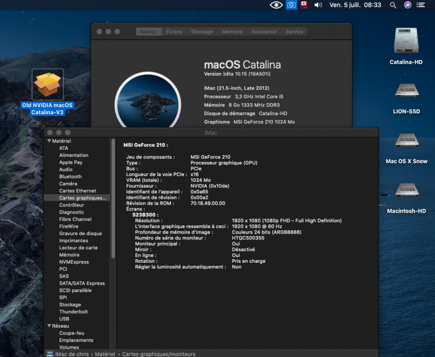Open the Mac OS X Snow drive icon
This screenshot has height=357, width=435.
407,140
